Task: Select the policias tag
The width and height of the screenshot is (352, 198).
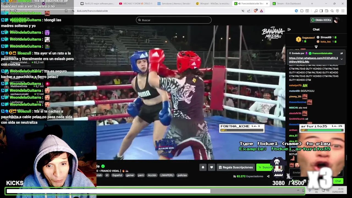Action: tap(182, 175)
